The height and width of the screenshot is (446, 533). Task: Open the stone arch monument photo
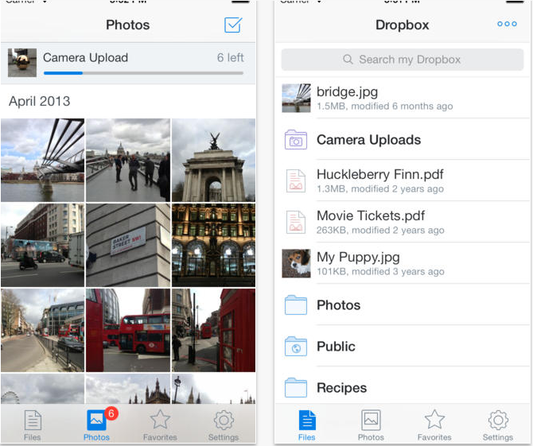(x=213, y=160)
